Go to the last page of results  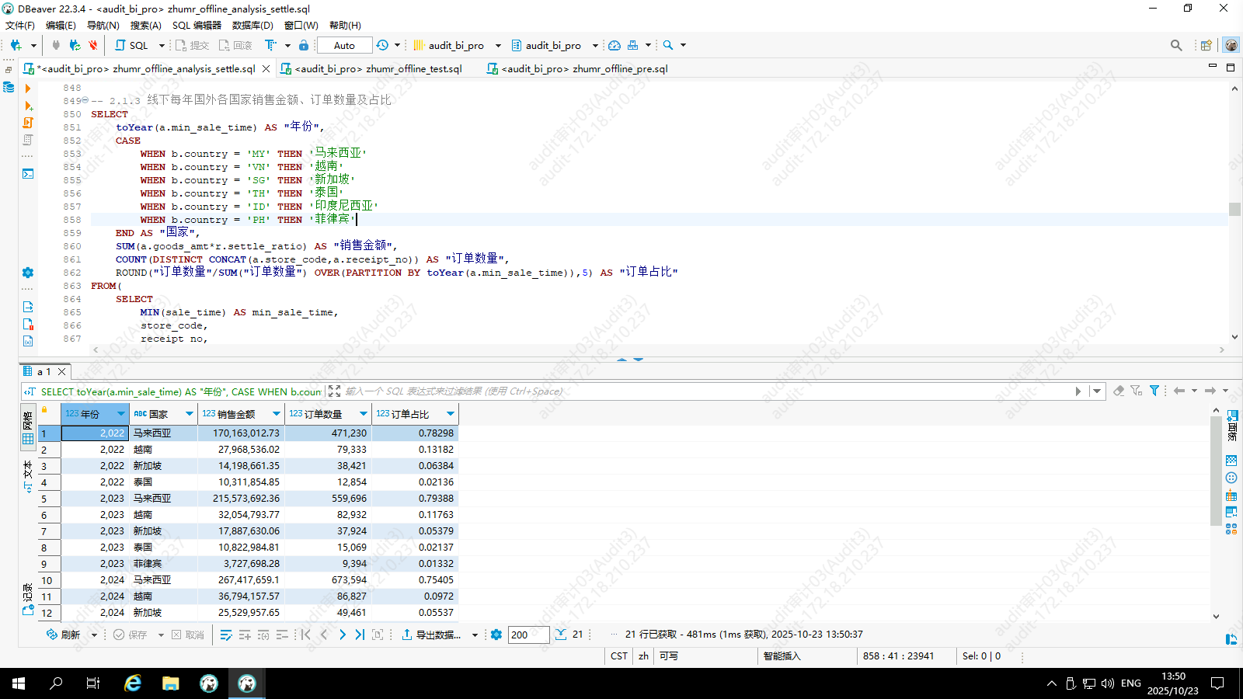pos(360,635)
